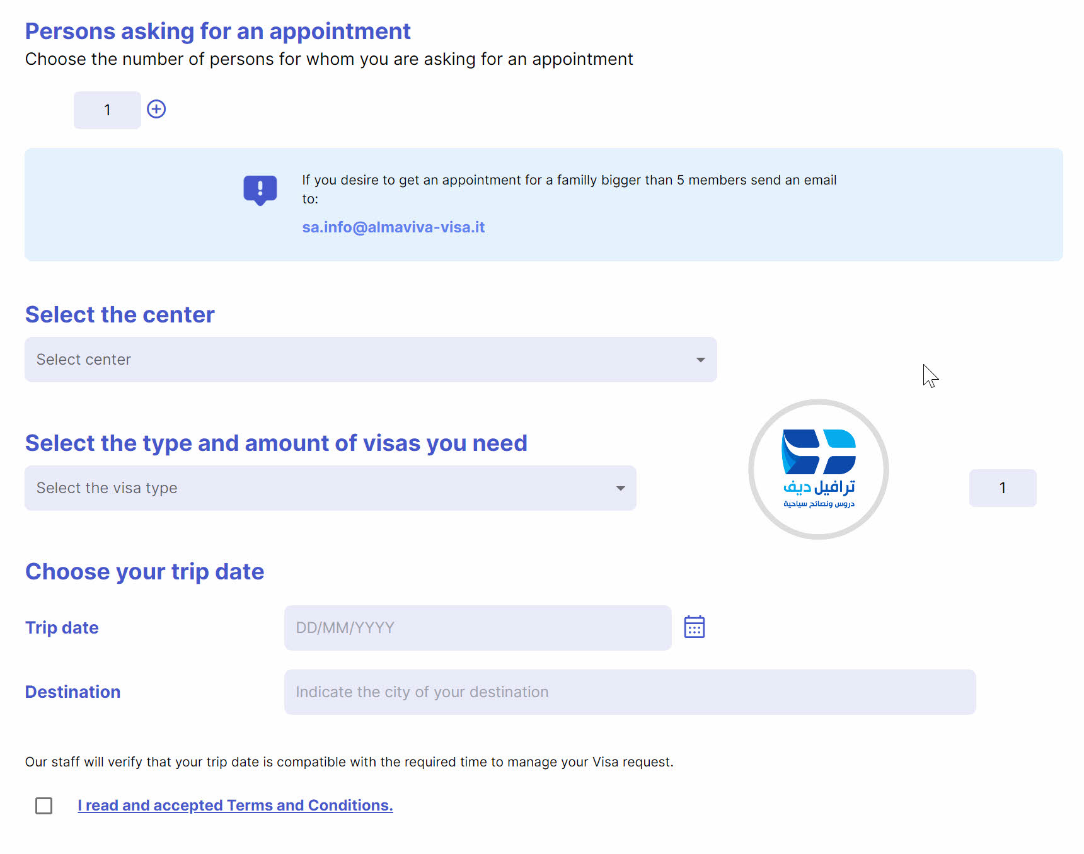This screenshot has height=854, width=1084.
Task: Click the Travel Dev circular logo
Action: pyautogui.click(x=818, y=469)
